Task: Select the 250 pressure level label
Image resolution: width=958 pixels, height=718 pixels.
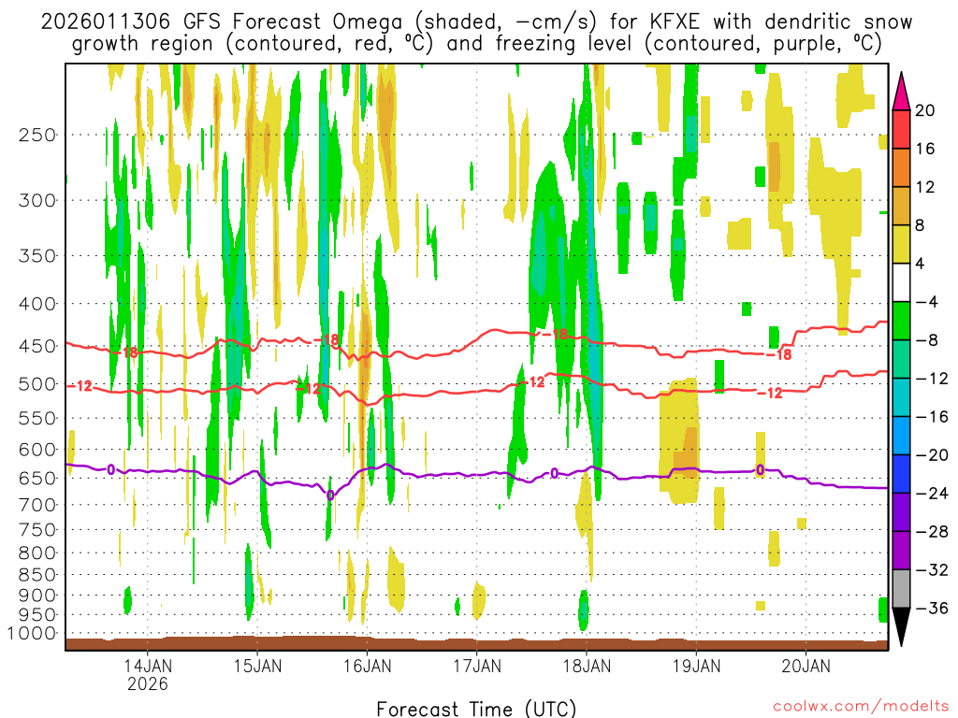Action: coord(35,135)
